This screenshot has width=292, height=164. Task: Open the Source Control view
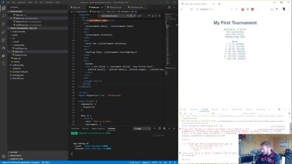(4, 24)
